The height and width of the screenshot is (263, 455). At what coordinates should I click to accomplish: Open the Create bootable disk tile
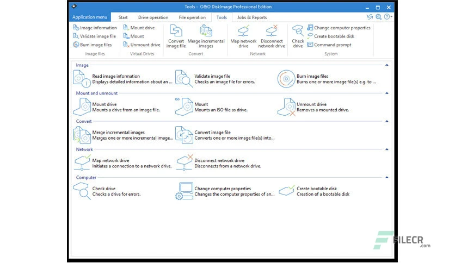tap(314, 191)
